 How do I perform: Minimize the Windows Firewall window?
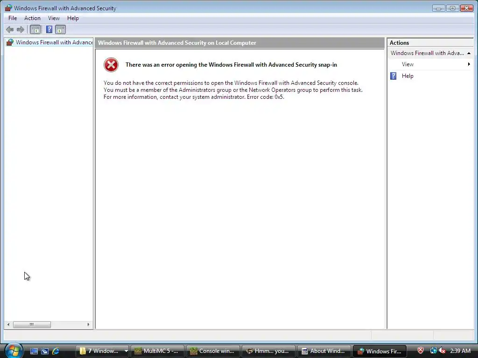coord(438,8)
